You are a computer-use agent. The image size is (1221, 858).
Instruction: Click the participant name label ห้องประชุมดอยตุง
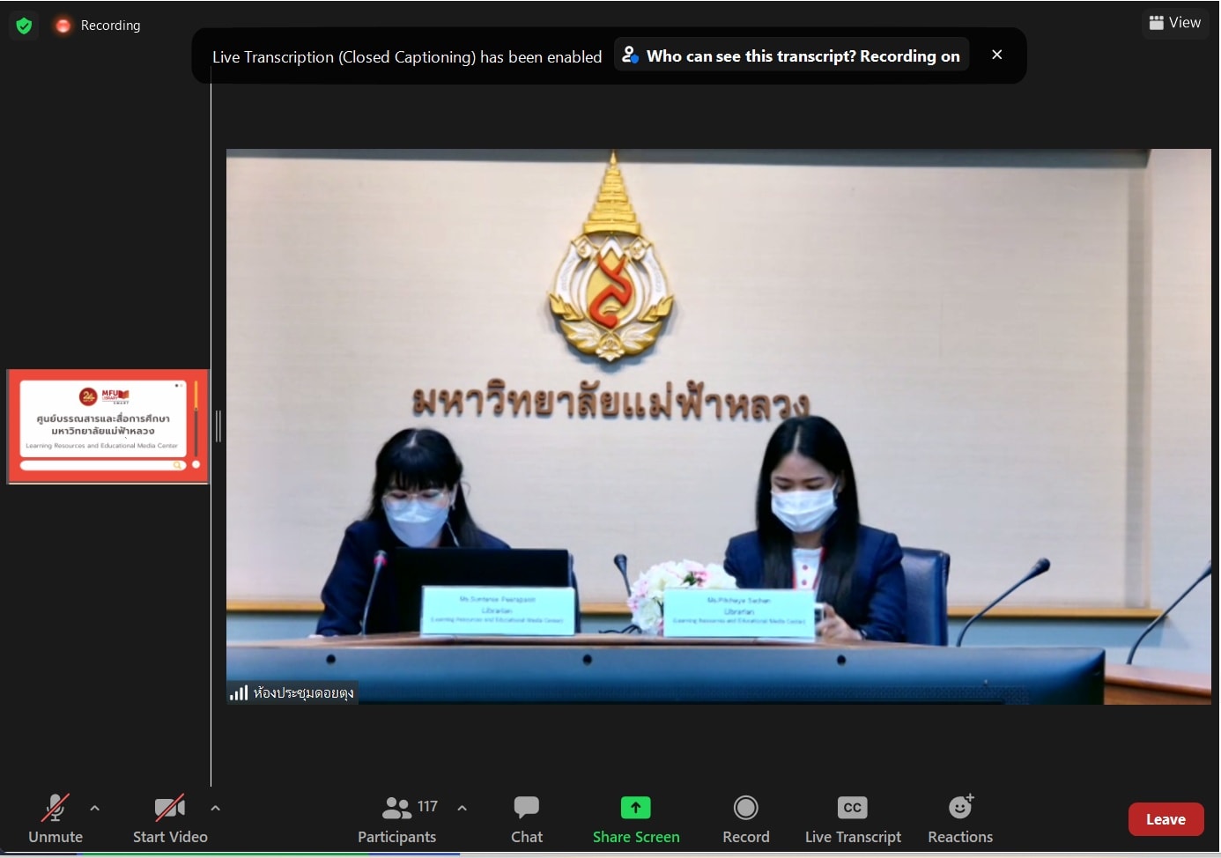(x=303, y=693)
